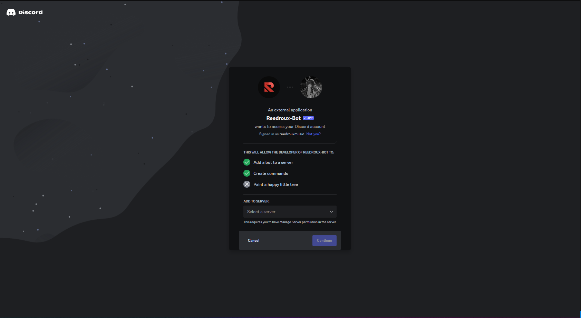This screenshot has width=581, height=318.
Task: Click the Discord logo icon
Action: pos(11,12)
